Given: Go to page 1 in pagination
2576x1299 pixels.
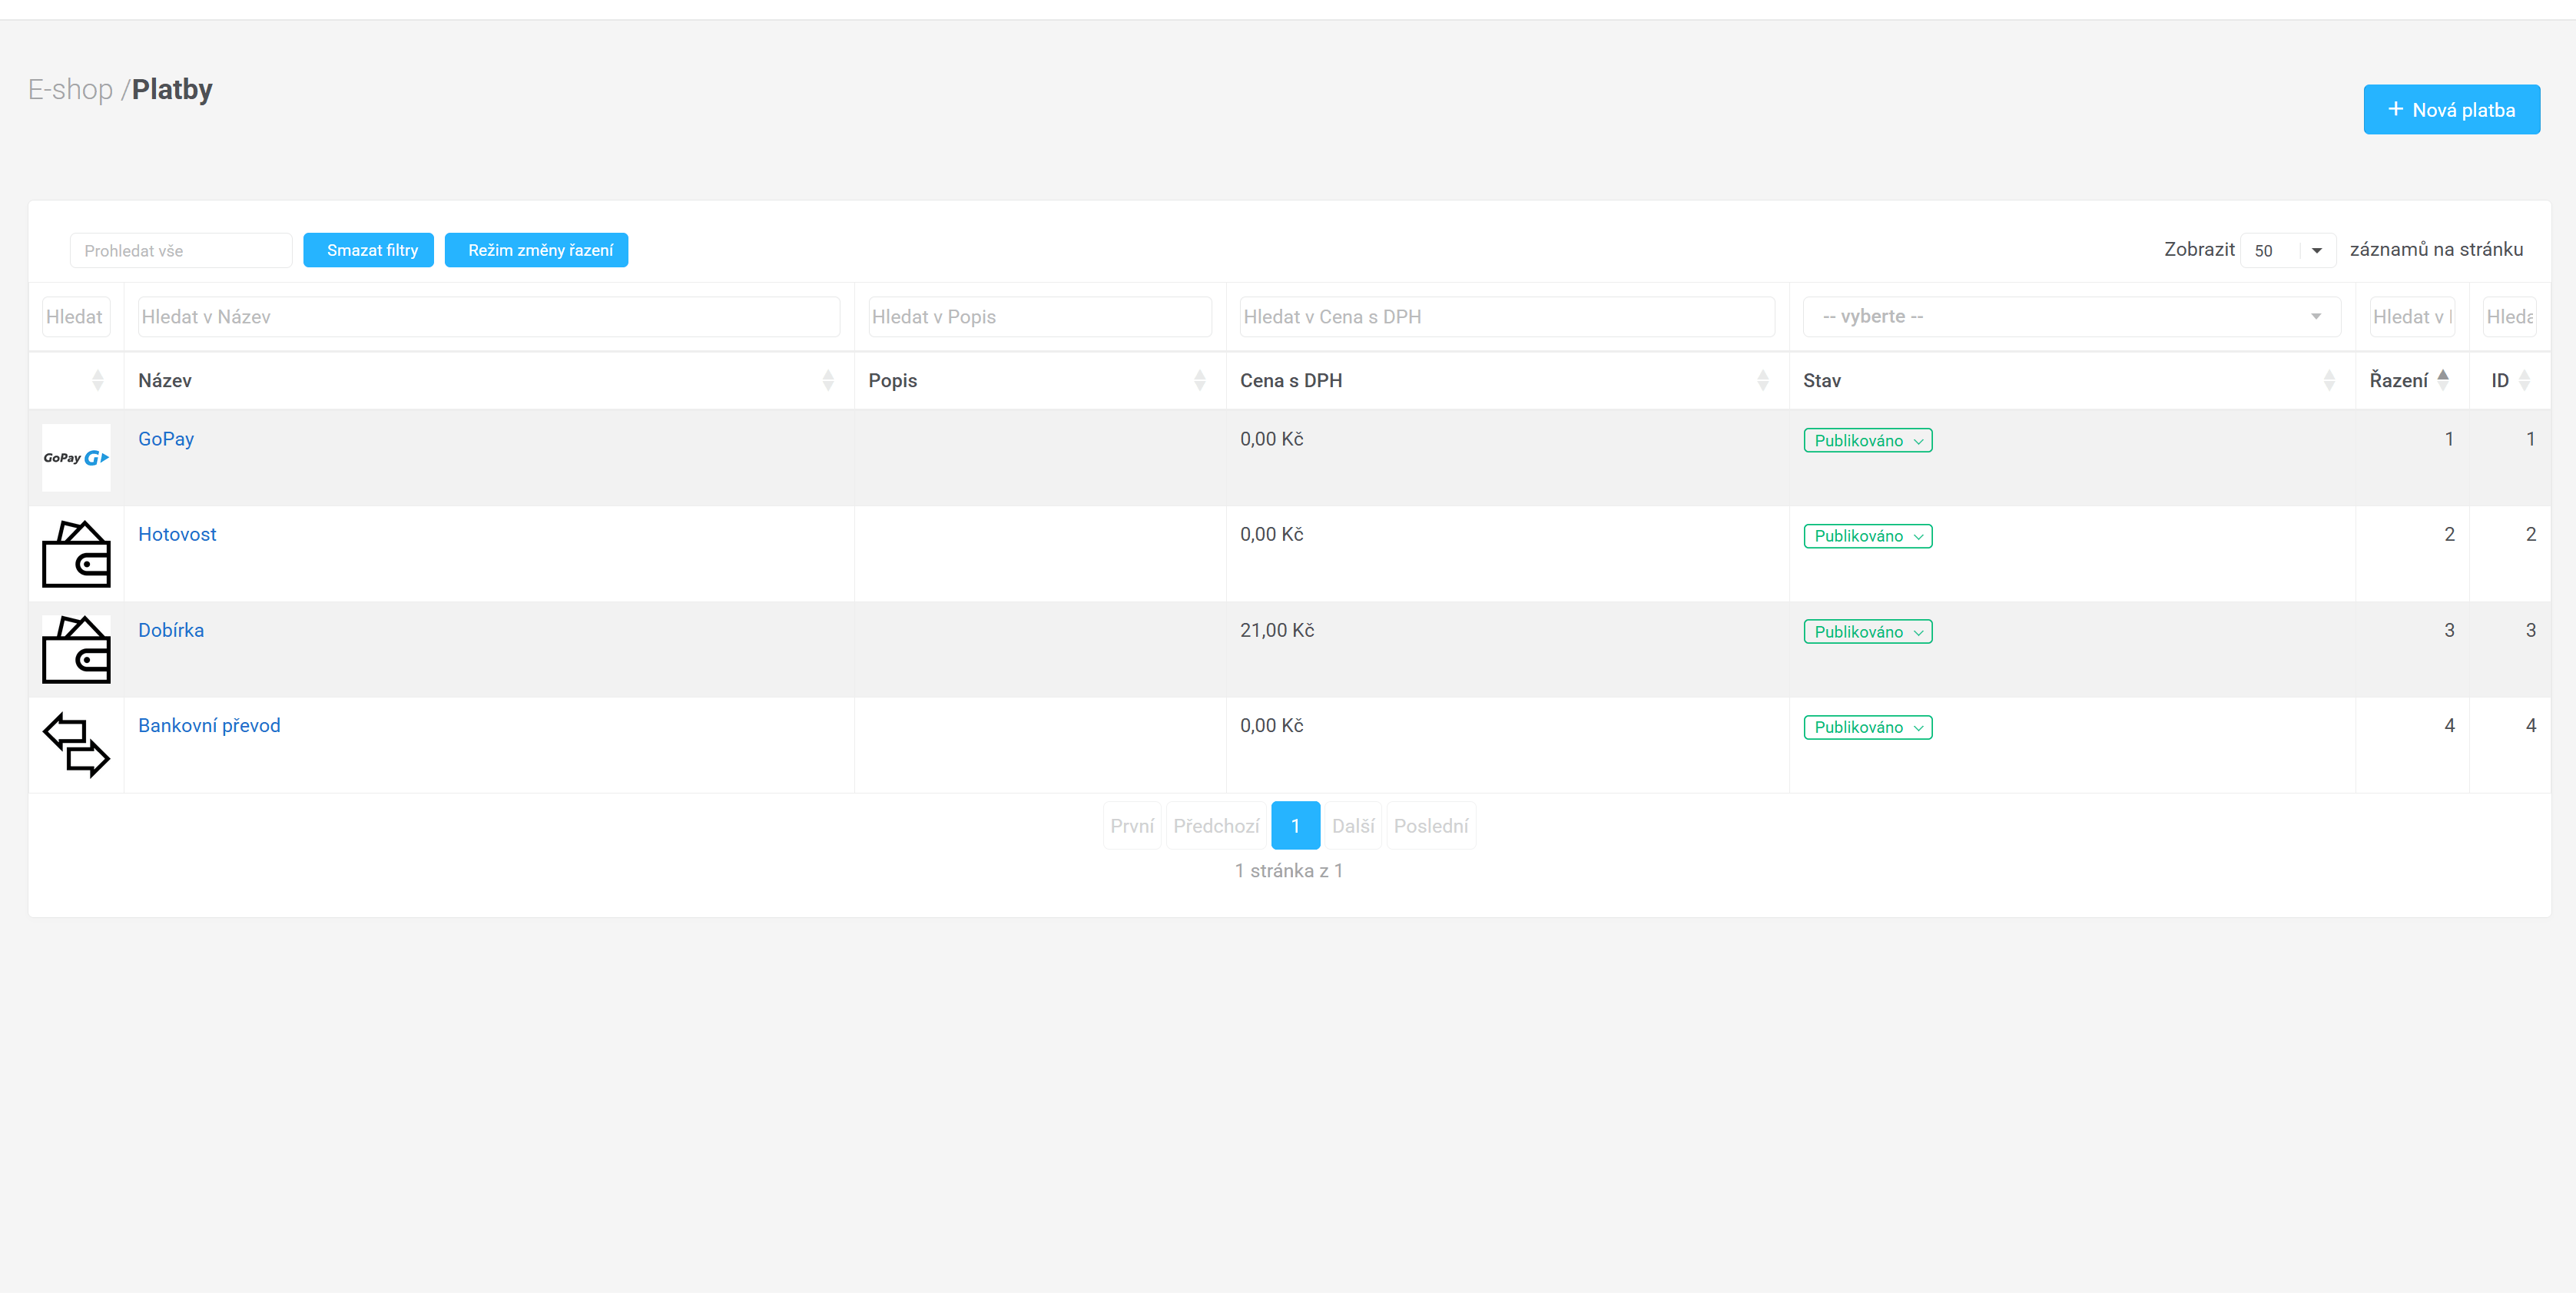Looking at the screenshot, I should (1295, 826).
